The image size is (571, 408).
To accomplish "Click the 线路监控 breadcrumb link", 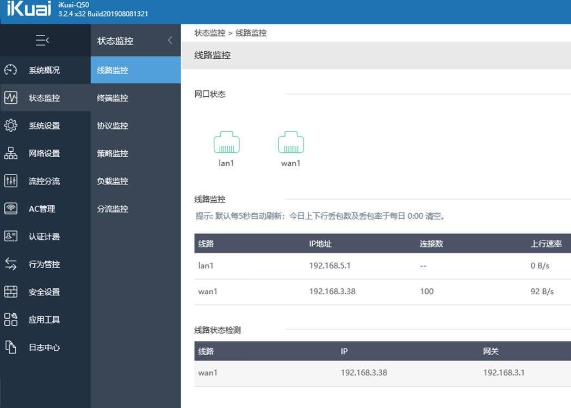I will (x=251, y=32).
